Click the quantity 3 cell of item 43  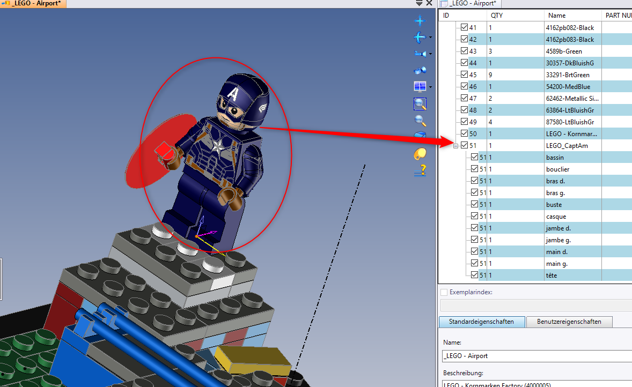515,51
